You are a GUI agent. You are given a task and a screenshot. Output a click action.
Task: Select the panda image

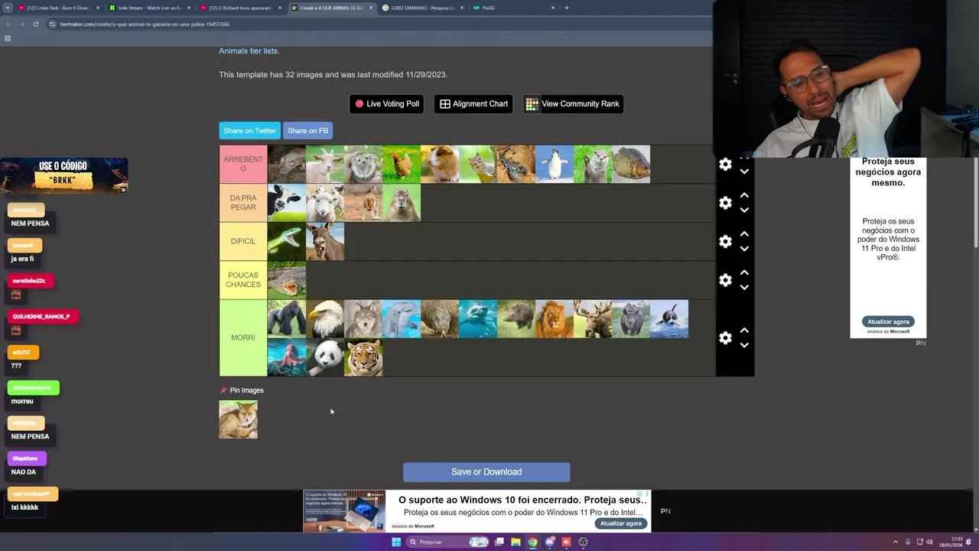coord(325,357)
